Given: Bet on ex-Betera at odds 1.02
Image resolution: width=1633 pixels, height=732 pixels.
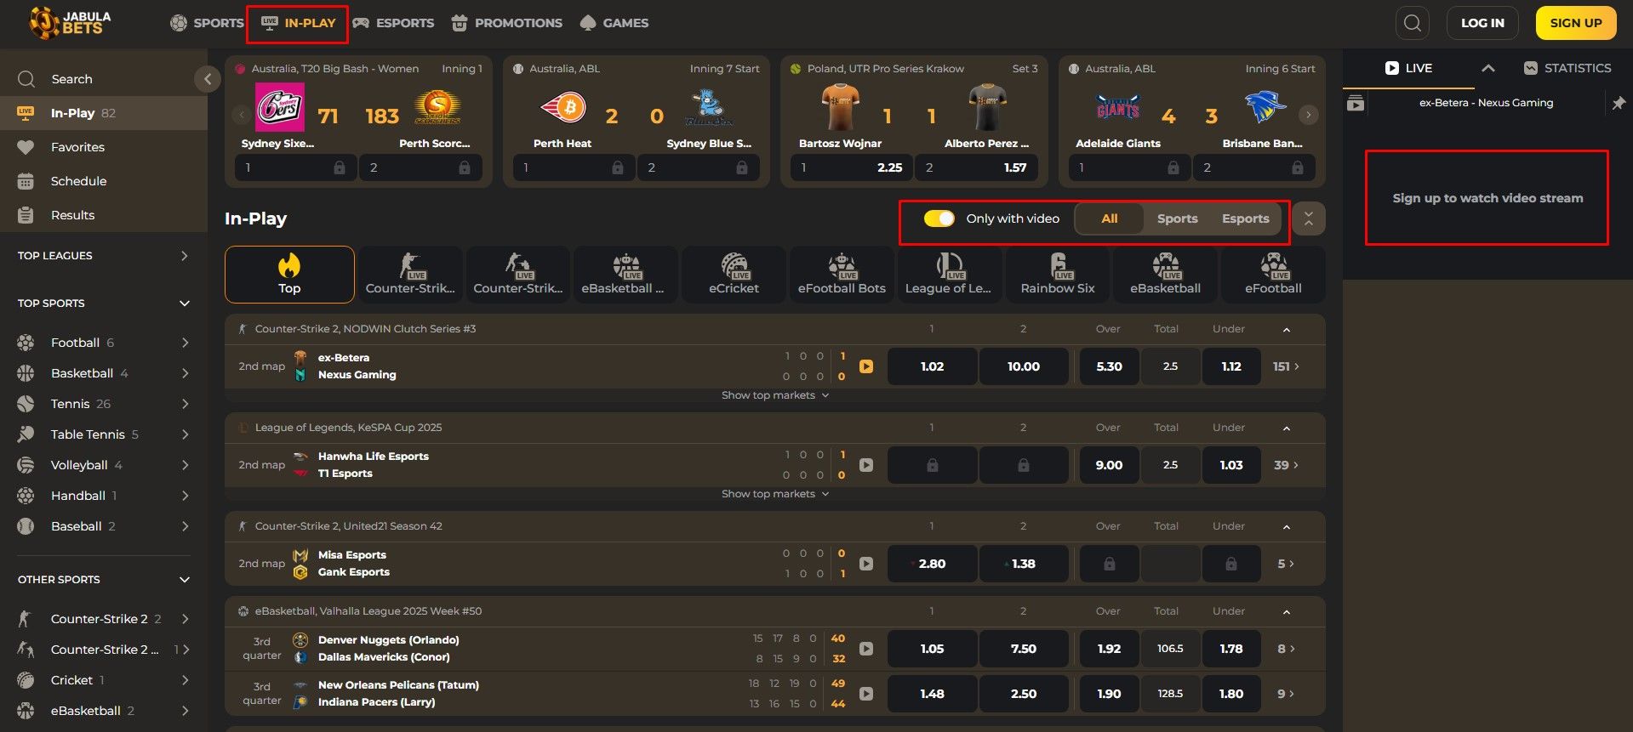Looking at the screenshot, I should [932, 366].
